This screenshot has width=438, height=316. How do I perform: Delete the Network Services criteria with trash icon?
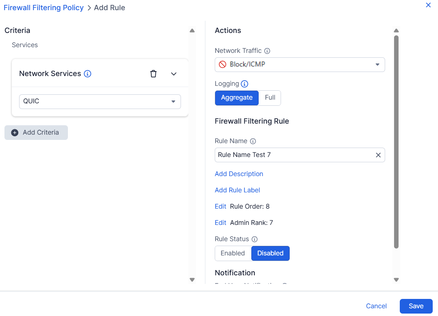click(x=153, y=74)
